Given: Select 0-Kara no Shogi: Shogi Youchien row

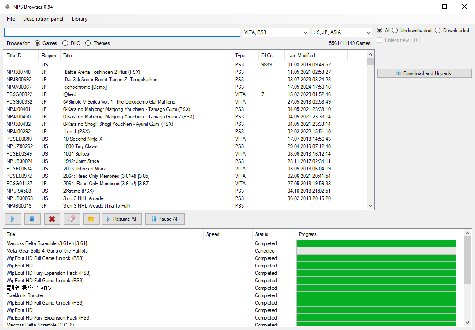Looking at the screenshot, I should tap(186, 124).
